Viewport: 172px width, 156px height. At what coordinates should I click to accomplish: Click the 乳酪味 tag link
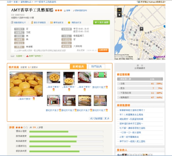19,56
